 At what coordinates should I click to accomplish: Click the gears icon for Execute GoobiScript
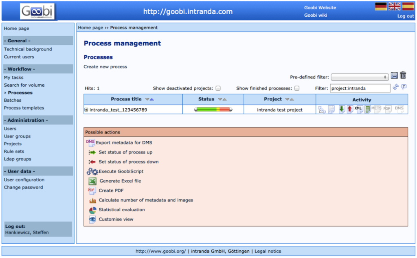tap(92, 171)
